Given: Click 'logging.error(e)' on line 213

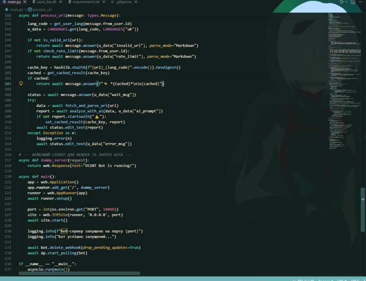Looking at the screenshot, I should [x=54, y=138].
